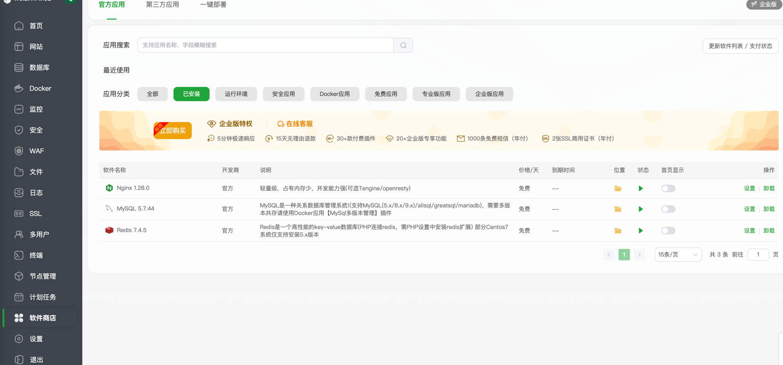Open Nginx install folder location icon

coord(618,188)
